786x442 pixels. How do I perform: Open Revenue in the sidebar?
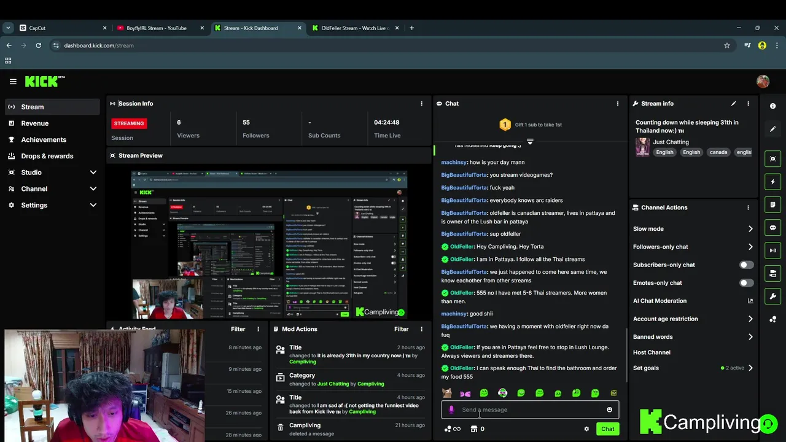point(52,123)
